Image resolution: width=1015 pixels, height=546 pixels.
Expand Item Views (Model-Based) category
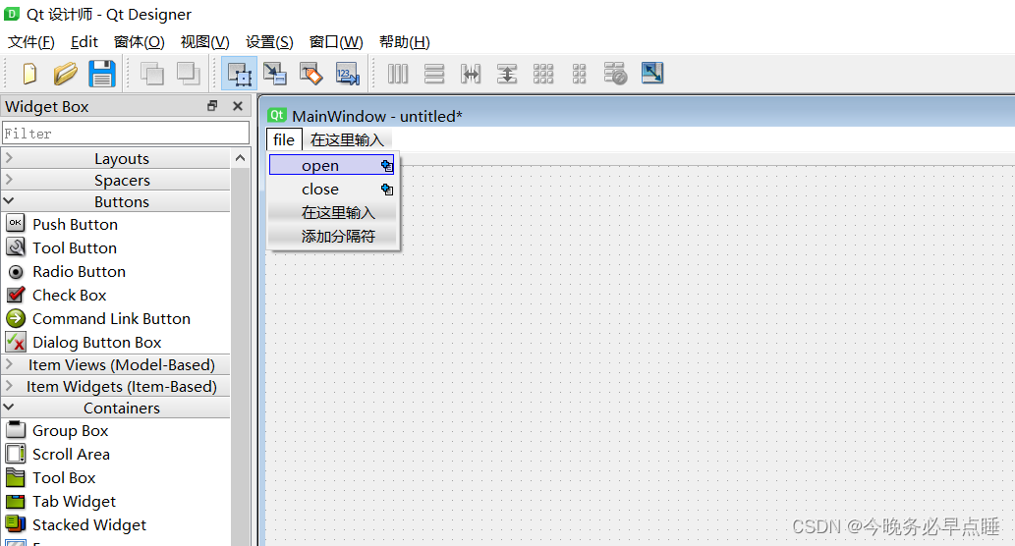(x=117, y=365)
